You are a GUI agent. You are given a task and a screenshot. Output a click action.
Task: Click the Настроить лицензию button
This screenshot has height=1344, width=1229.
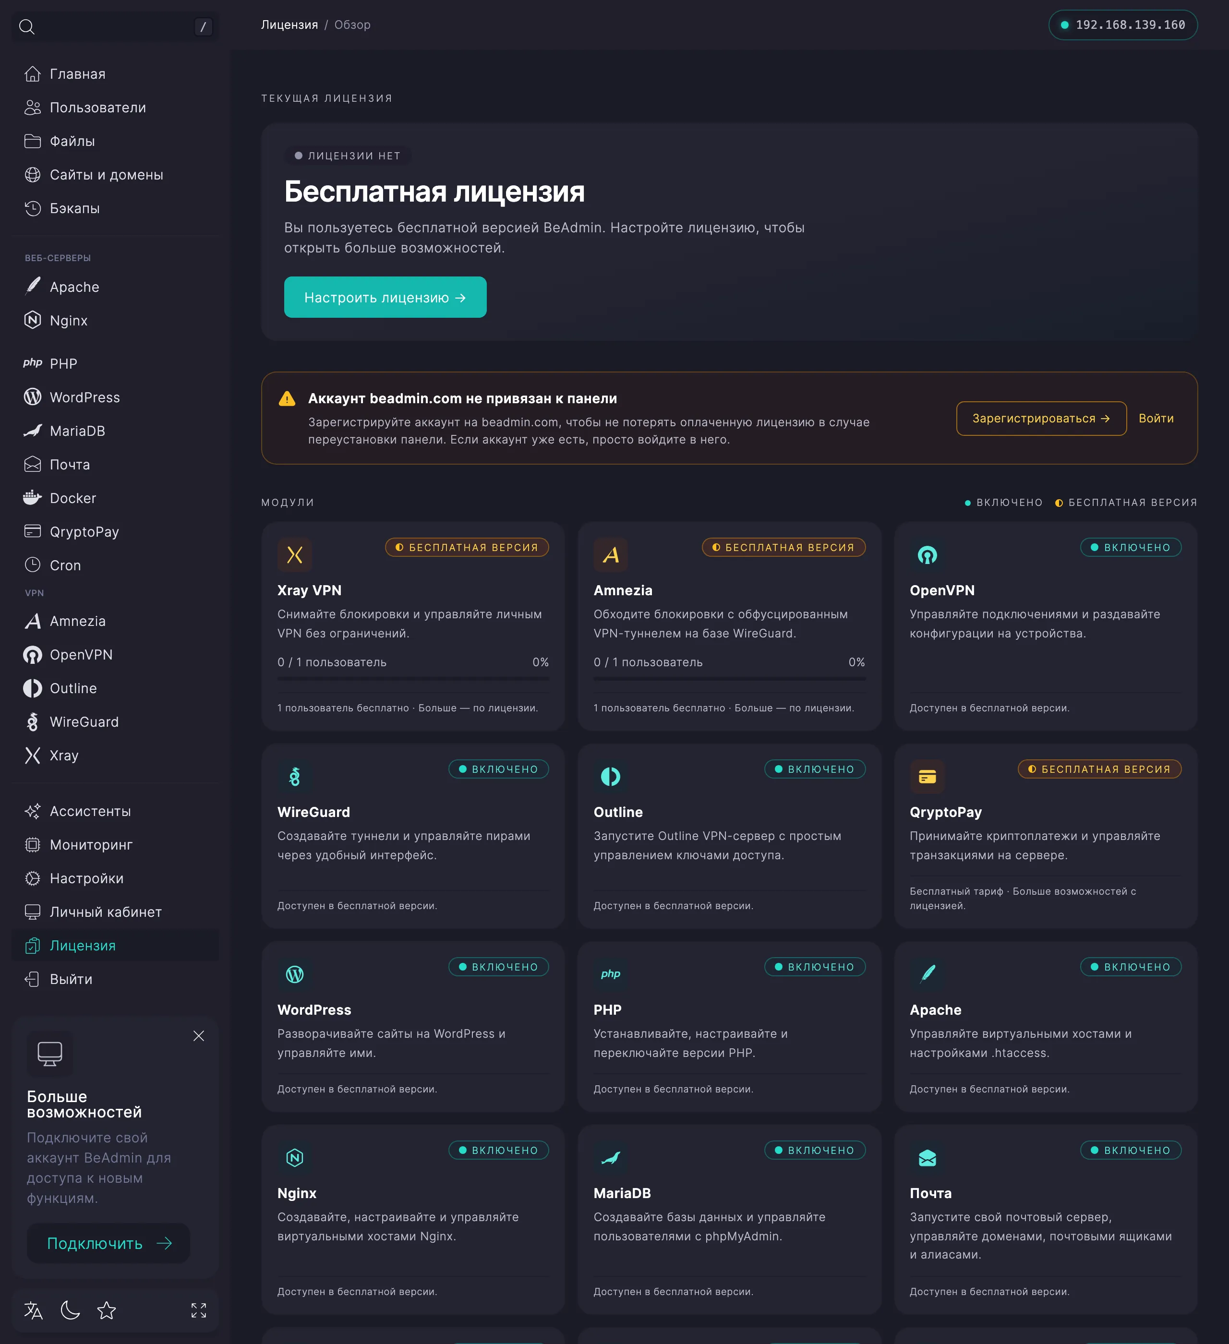(x=386, y=297)
